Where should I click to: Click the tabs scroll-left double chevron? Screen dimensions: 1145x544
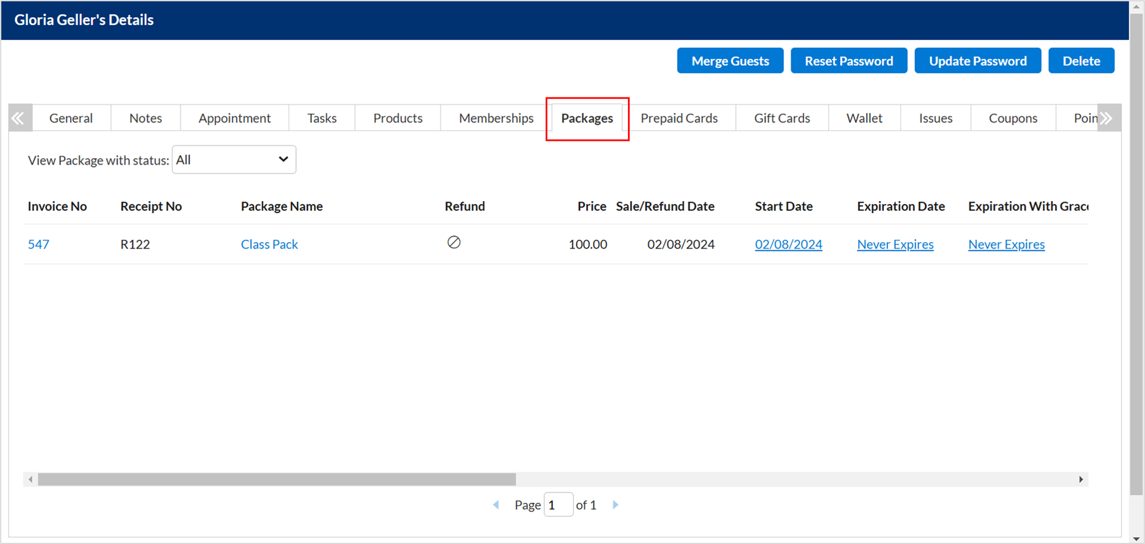[x=19, y=118]
